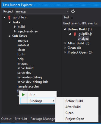Image resolution: width=101 pixels, height=124 pixels.
Task: Click the gulp cup icon in task tree
Action: pyautogui.click(x=9, y=17)
